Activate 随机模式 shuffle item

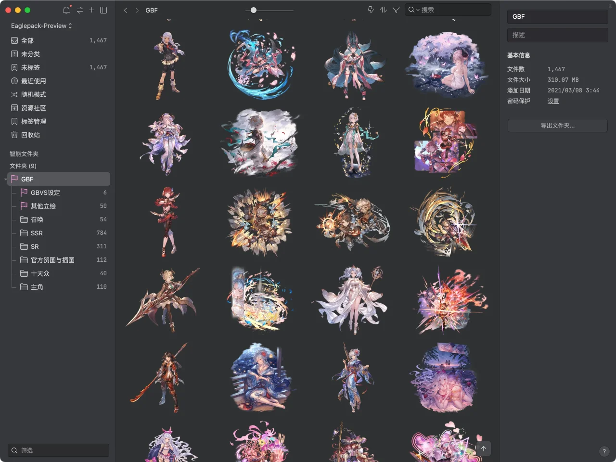coord(59,94)
